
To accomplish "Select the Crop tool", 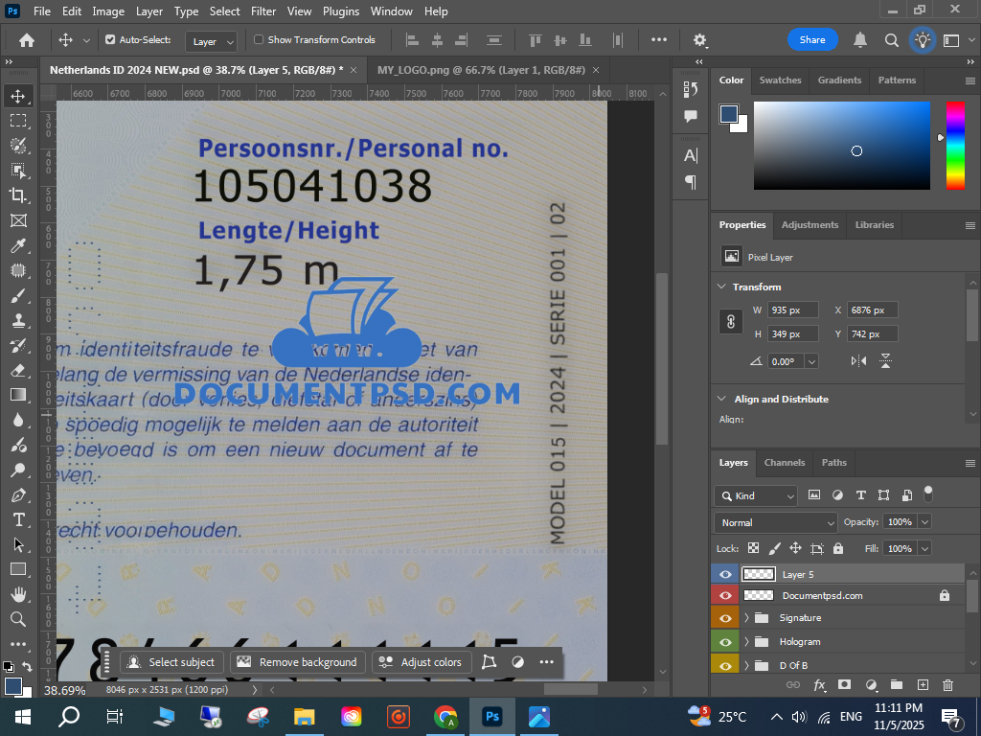I will point(18,195).
